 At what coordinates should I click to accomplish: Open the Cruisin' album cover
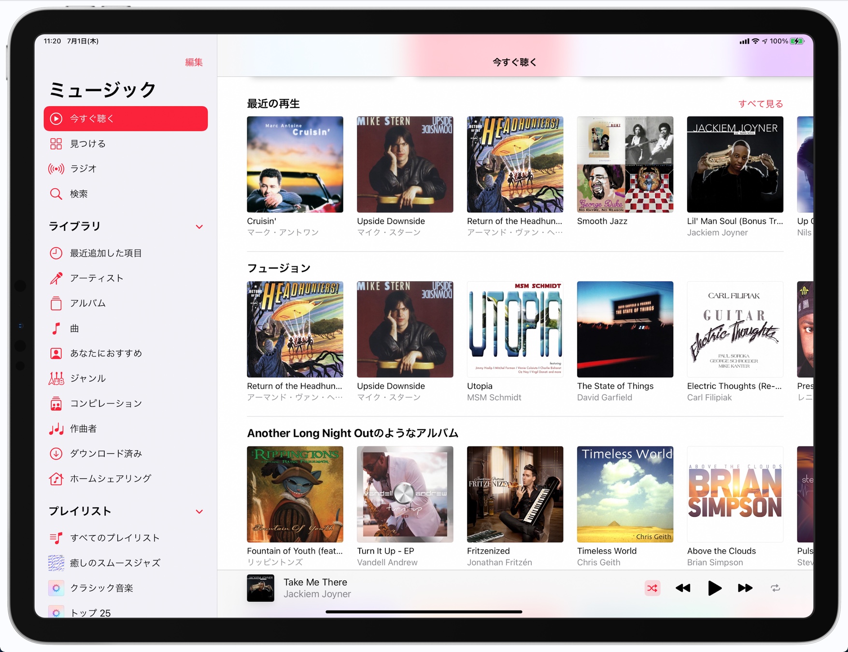[x=295, y=164]
